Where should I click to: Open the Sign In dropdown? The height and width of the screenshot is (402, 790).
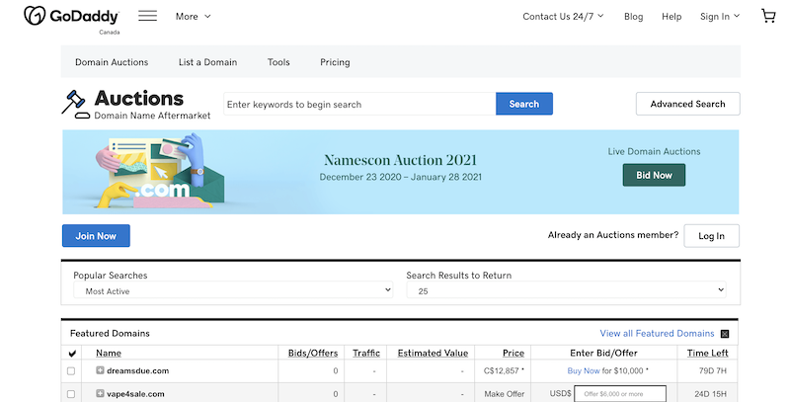click(720, 17)
